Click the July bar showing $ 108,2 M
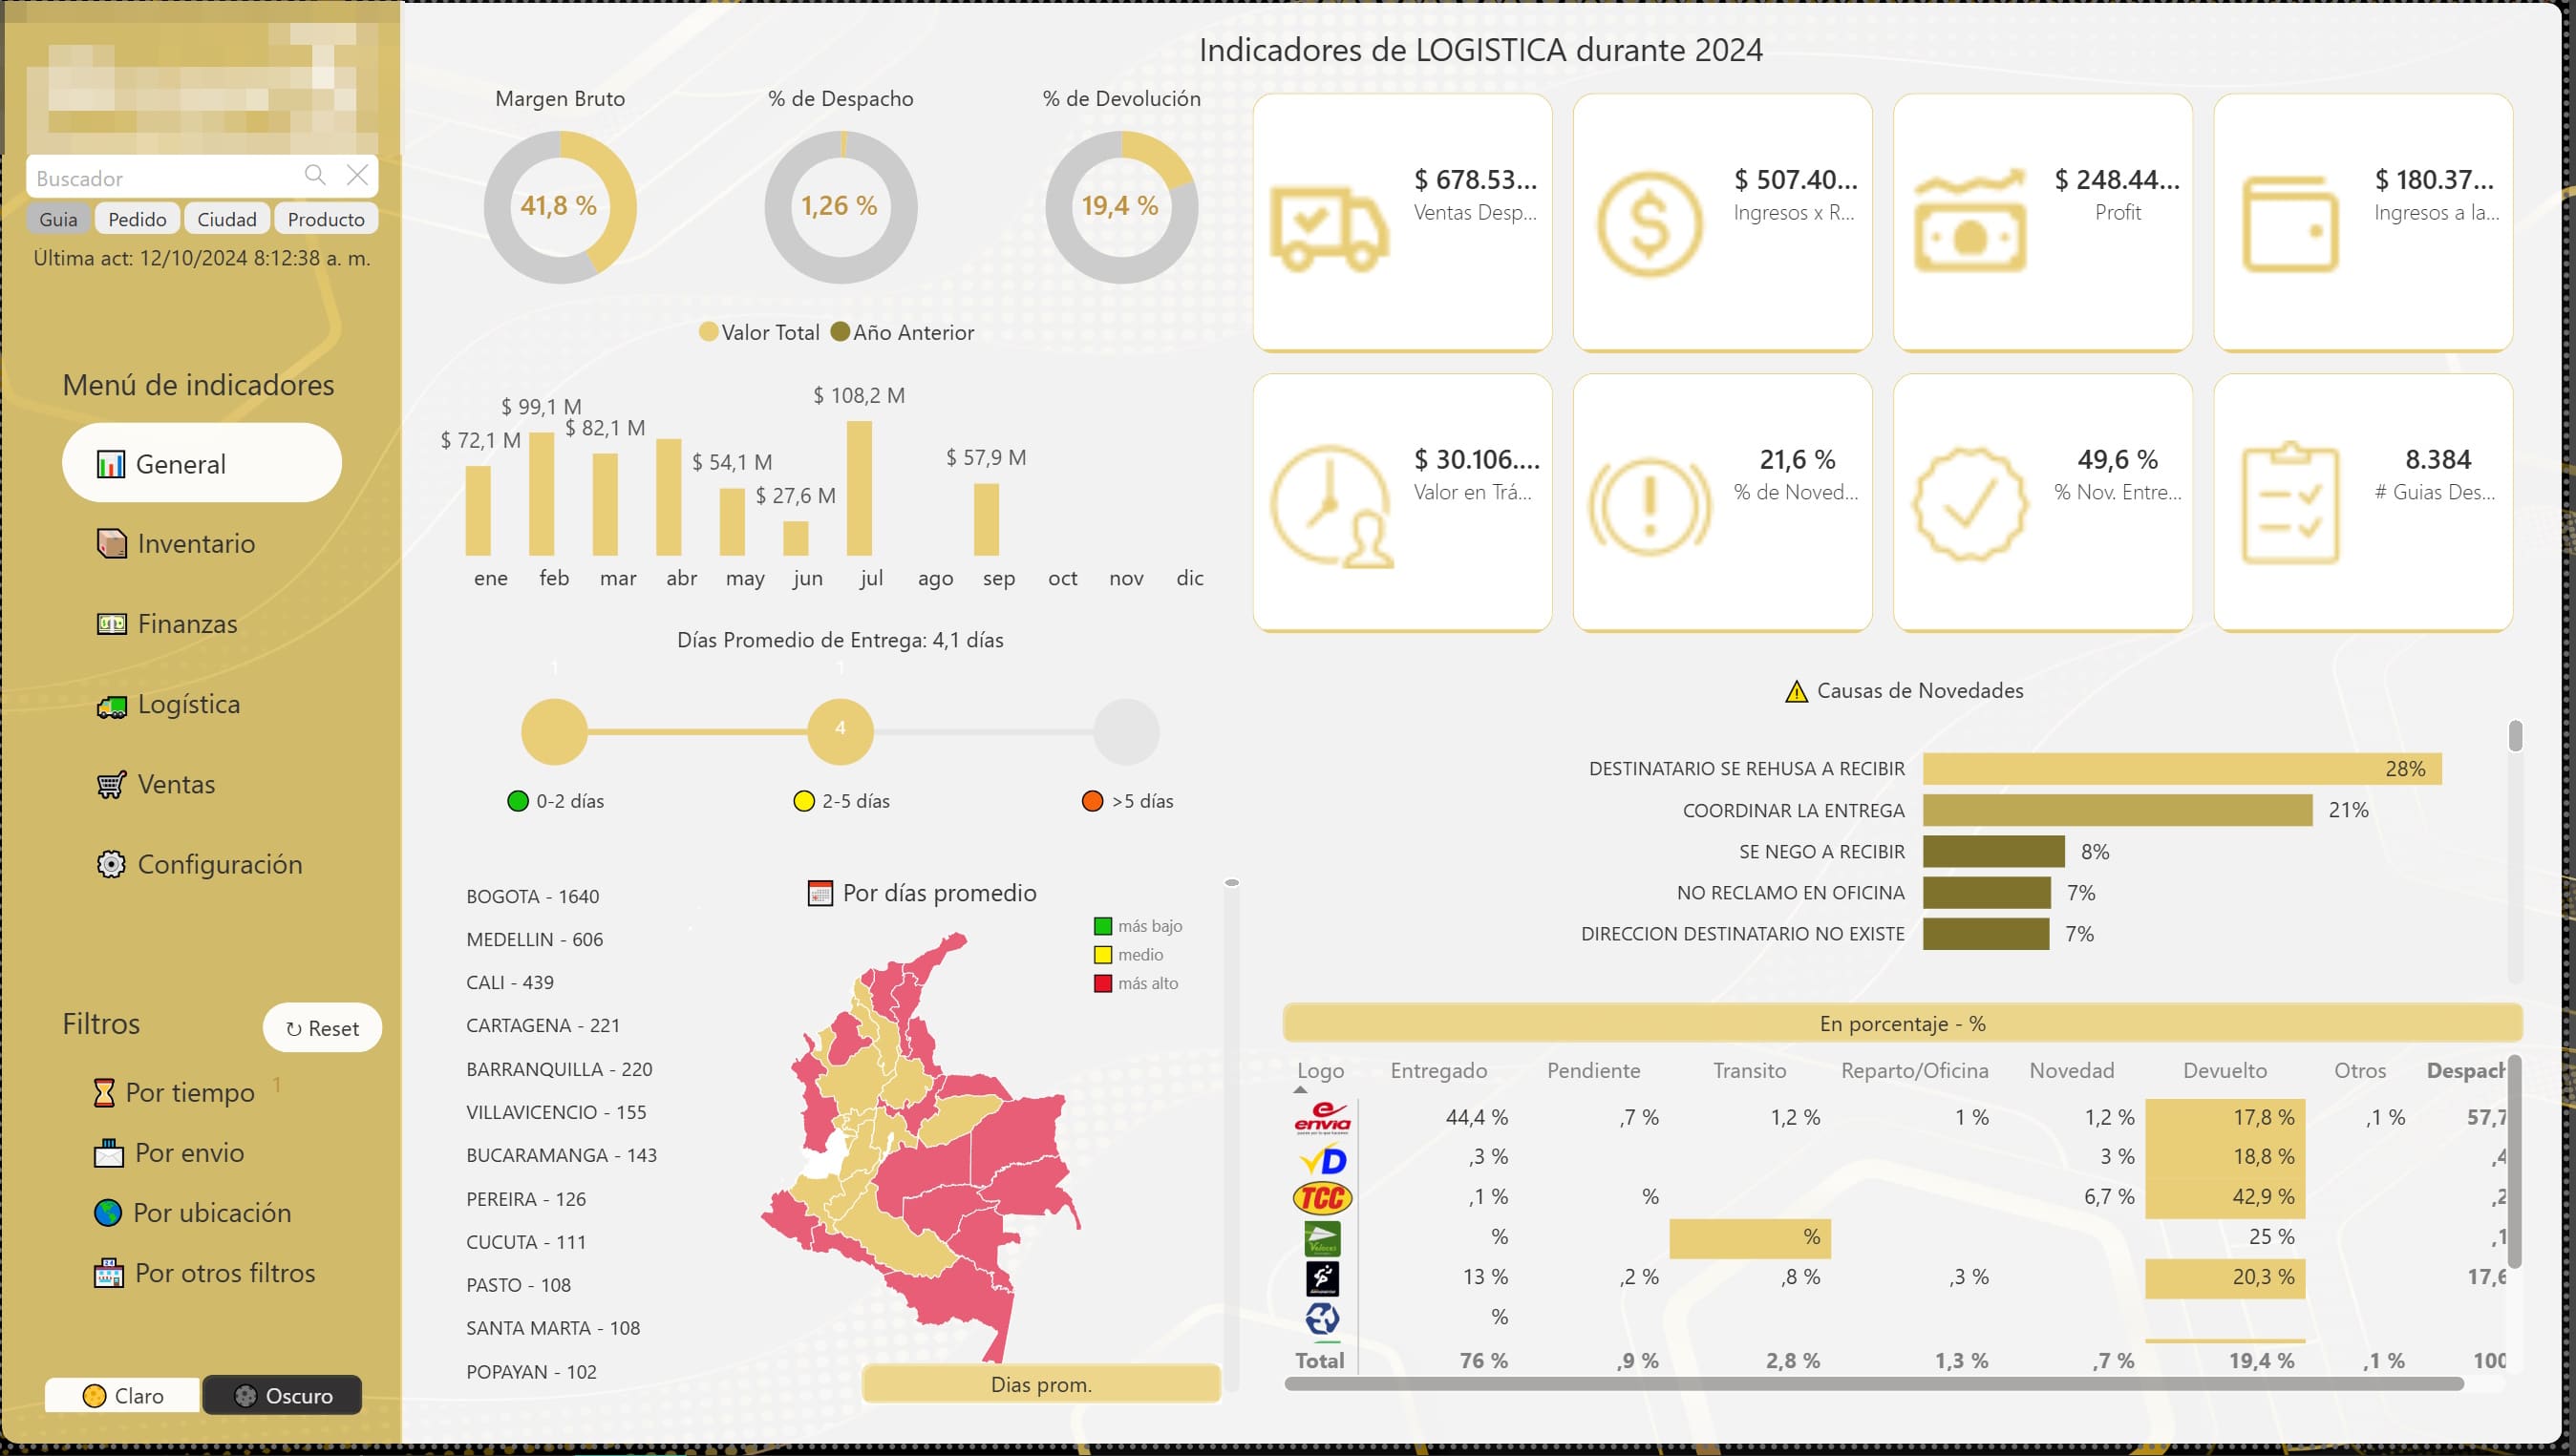This screenshot has width=2576, height=1456. coord(860,488)
